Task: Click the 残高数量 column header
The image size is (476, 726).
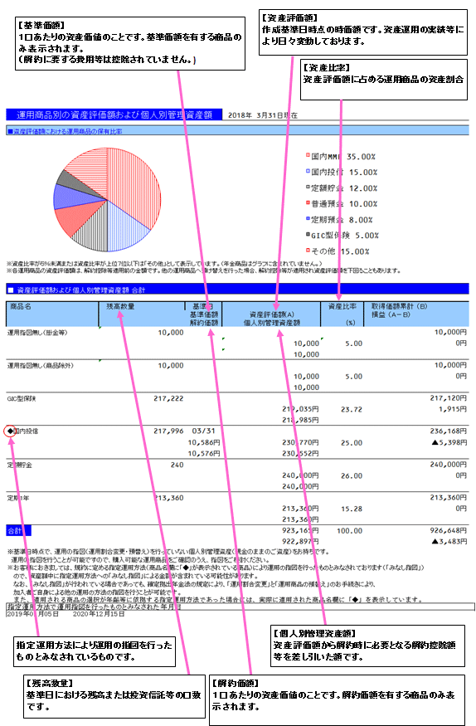Action: pos(120,306)
